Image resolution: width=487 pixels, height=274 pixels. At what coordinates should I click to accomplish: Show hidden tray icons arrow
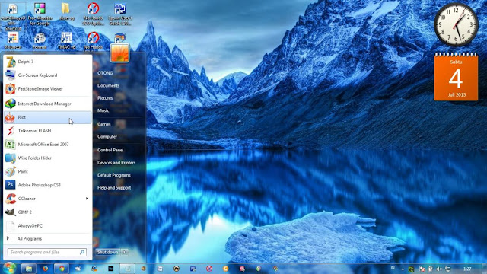pyautogui.click(x=403, y=269)
